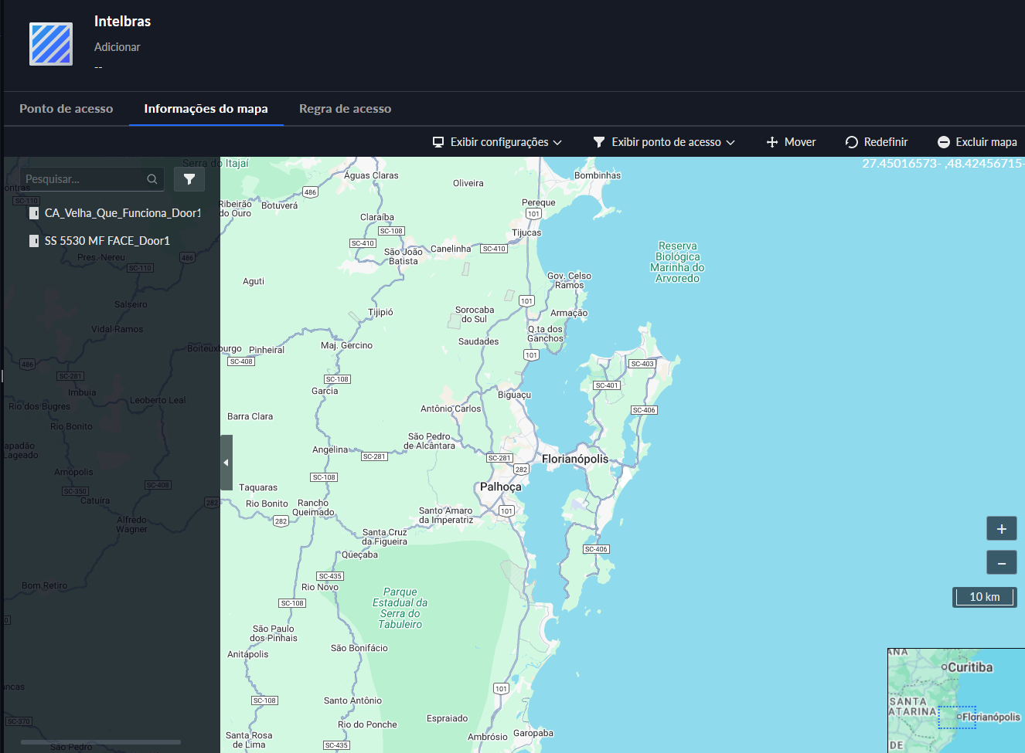Click the Mover crosshair icon
The image size is (1025, 753).
tap(771, 142)
